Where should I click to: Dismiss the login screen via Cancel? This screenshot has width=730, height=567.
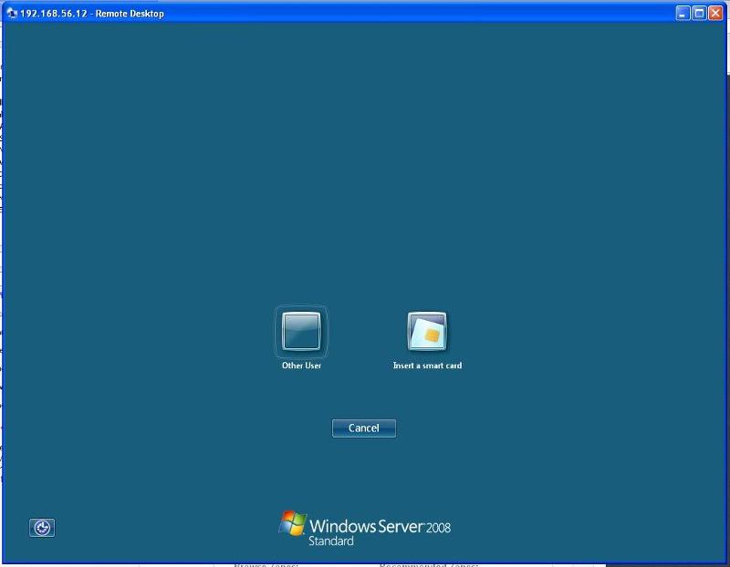pyautogui.click(x=364, y=428)
